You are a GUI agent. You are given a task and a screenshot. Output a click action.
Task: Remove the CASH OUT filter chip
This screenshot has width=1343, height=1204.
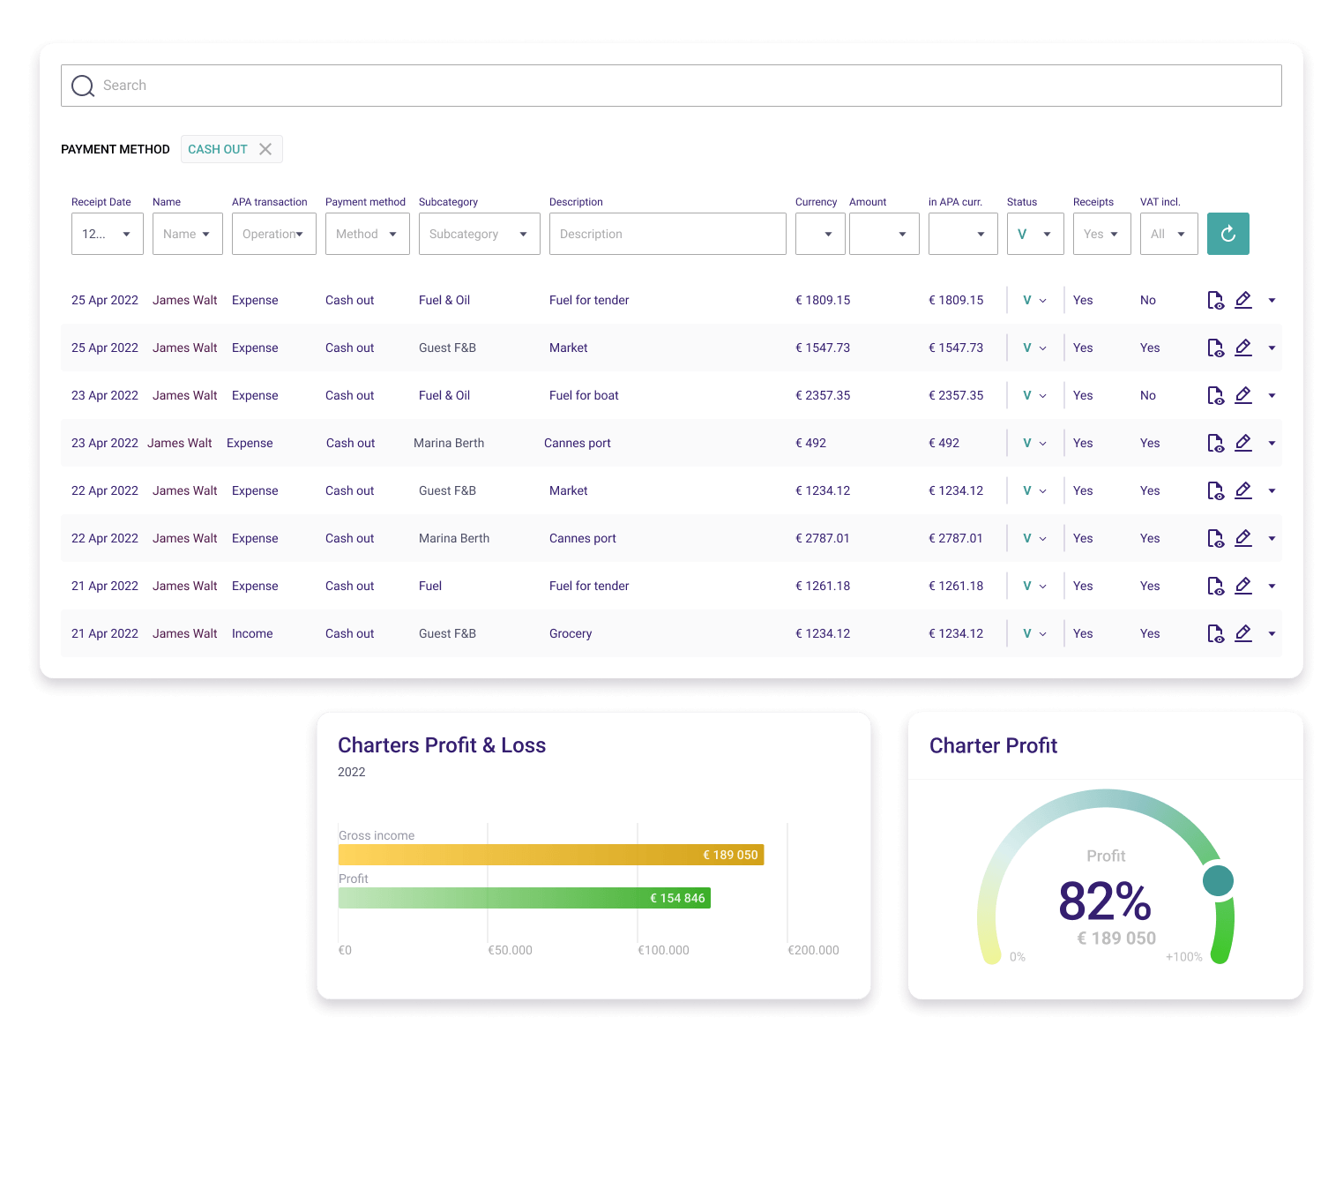click(265, 149)
